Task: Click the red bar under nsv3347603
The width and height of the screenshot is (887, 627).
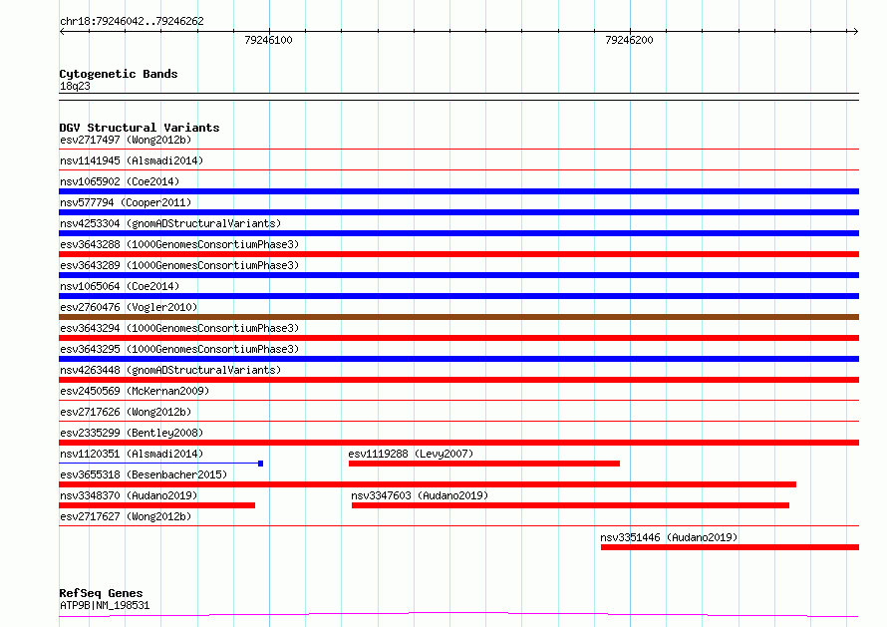Action: [570, 505]
